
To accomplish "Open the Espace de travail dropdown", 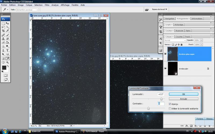I will point(160,9).
